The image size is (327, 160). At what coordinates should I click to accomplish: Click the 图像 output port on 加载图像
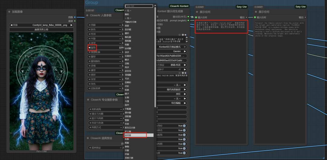tap(75, 17)
